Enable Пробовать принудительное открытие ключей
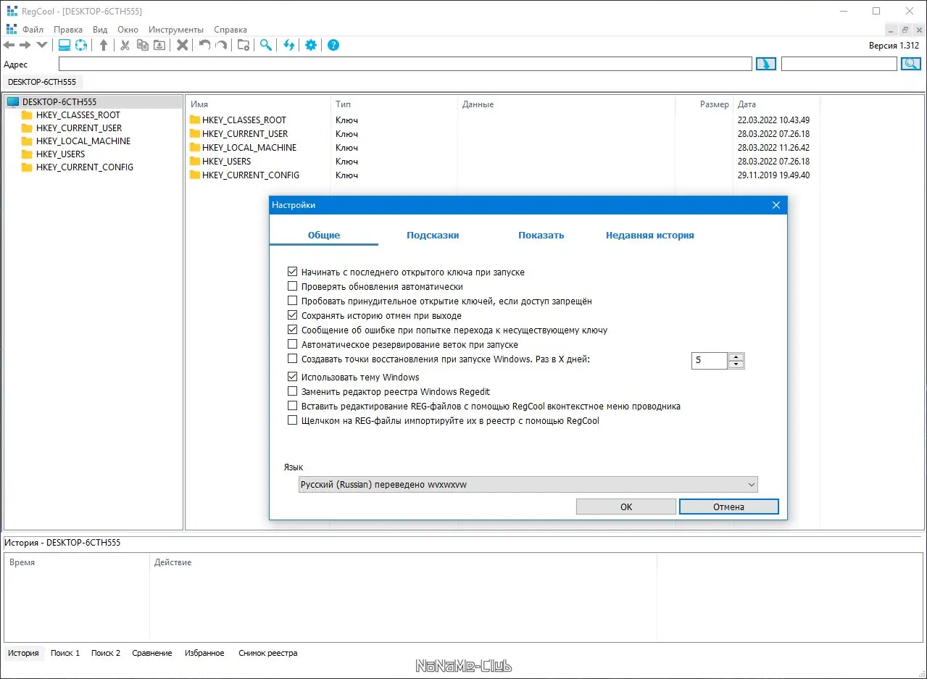Image resolution: width=927 pixels, height=679 pixels. pos(293,301)
